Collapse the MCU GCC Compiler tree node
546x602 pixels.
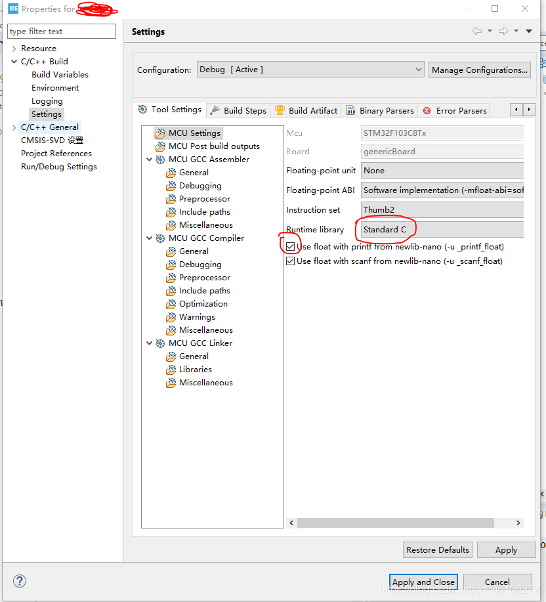149,238
